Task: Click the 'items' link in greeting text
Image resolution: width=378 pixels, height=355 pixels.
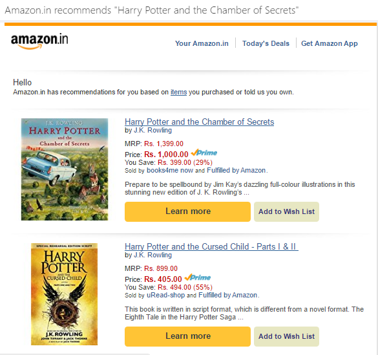Action: click(178, 92)
